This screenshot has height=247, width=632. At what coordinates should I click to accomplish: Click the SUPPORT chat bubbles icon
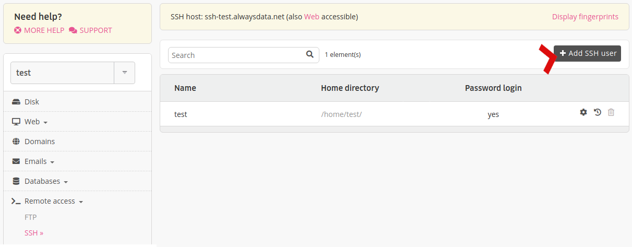(73, 30)
